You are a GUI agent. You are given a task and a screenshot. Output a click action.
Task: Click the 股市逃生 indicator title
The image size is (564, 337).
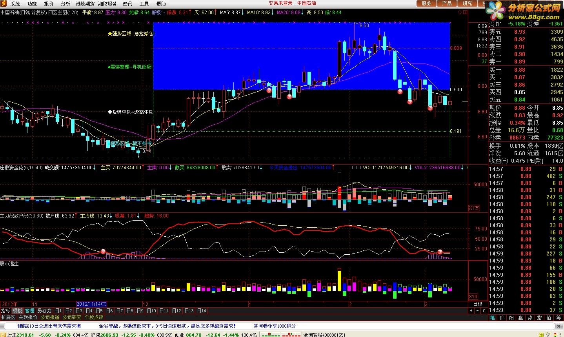coord(9,264)
